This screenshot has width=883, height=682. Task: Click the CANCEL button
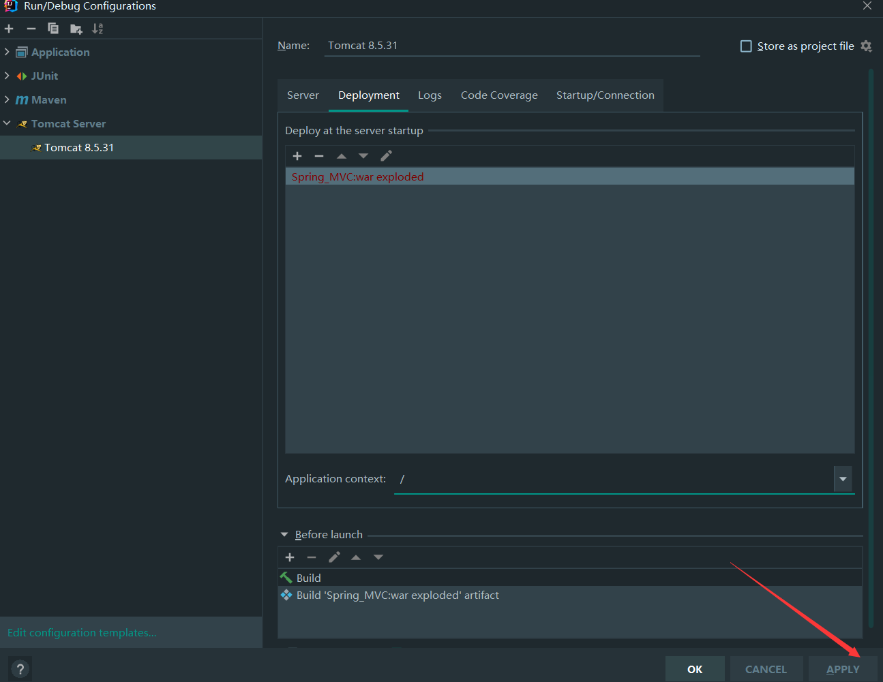(766, 669)
